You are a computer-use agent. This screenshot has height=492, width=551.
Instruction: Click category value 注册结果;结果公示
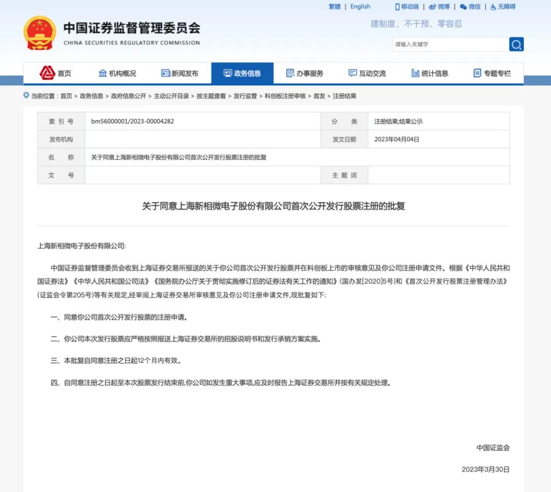[x=398, y=121]
